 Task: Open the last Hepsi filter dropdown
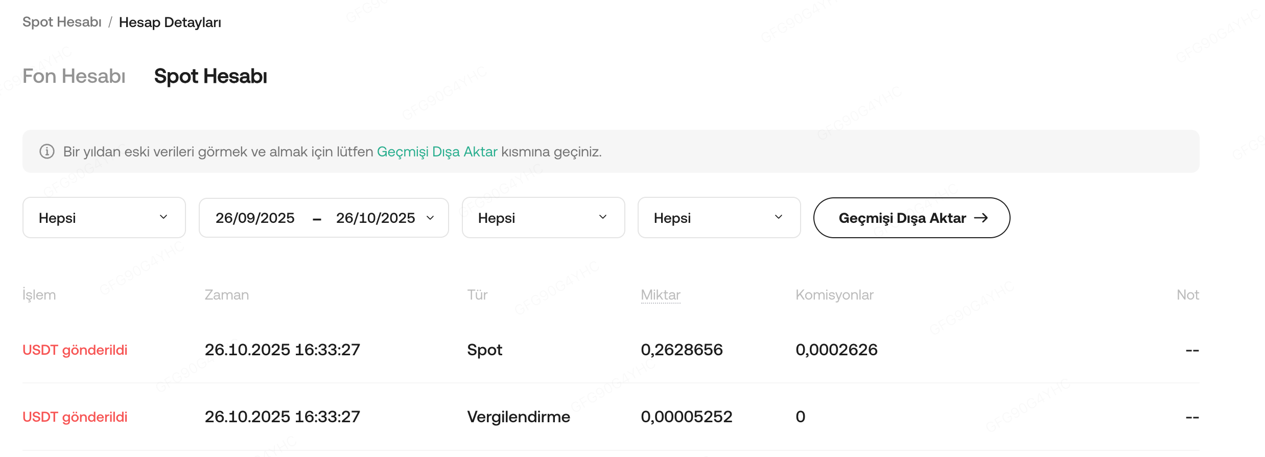pyautogui.click(x=719, y=218)
